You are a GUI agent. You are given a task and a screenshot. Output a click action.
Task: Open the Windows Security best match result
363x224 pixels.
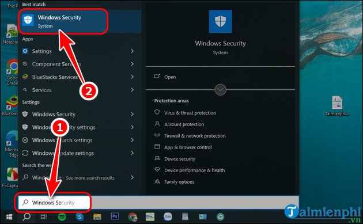click(x=80, y=21)
